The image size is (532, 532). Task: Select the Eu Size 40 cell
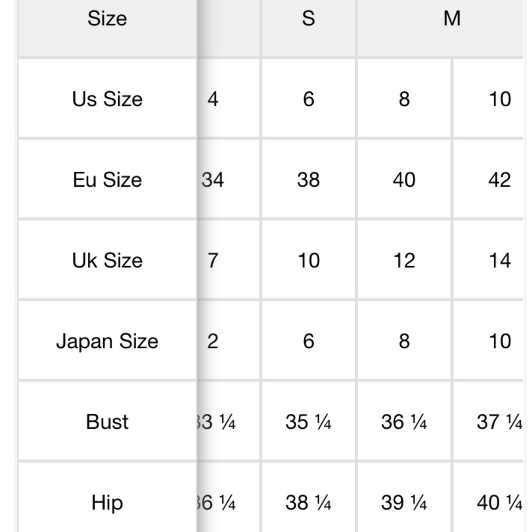pyautogui.click(x=404, y=180)
